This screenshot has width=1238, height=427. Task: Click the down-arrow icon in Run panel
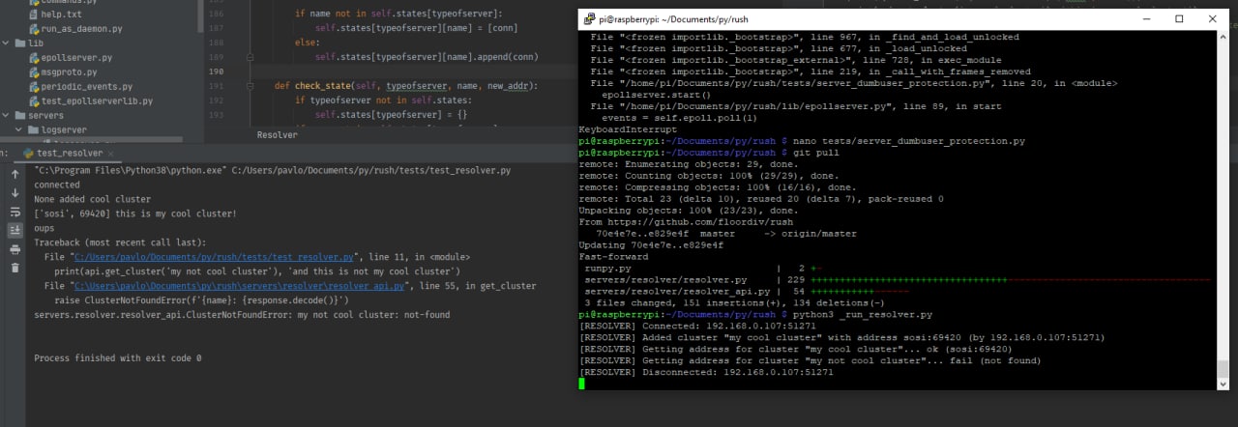[x=15, y=193]
